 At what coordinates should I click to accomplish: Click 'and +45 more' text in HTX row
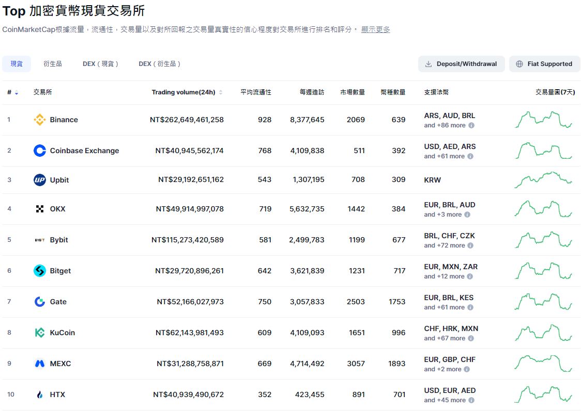tap(445, 400)
